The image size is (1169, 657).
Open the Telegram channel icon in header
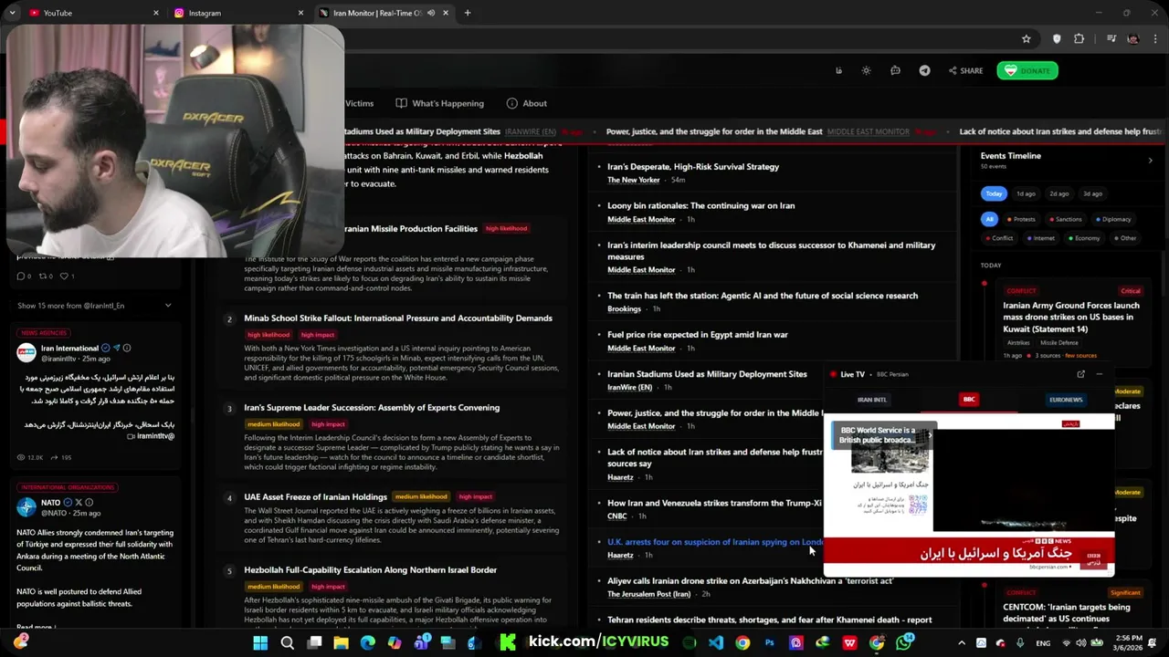click(x=924, y=70)
